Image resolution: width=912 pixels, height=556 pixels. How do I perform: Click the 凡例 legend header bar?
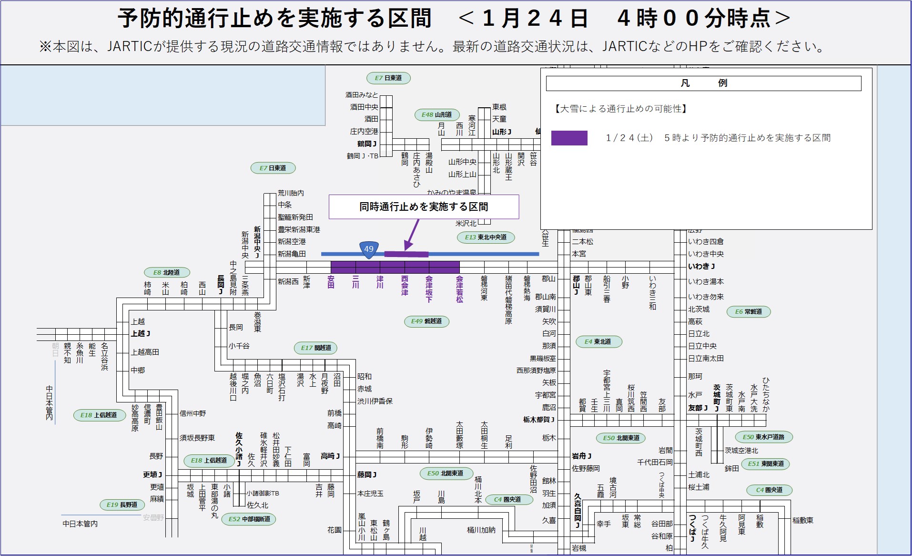coord(703,83)
